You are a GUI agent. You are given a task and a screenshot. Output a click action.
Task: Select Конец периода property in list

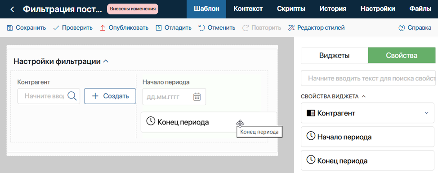[x=367, y=160]
